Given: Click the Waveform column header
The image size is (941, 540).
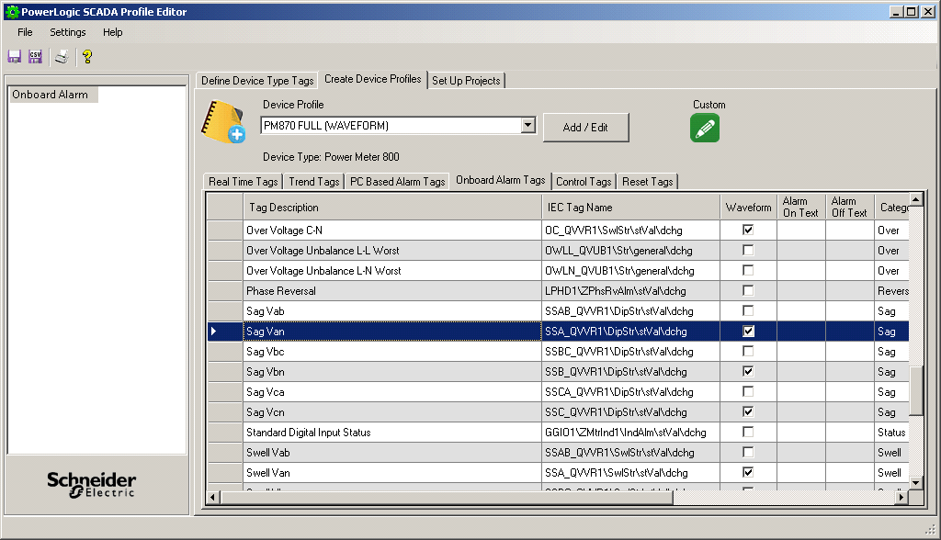Looking at the screenshot, I should tap(748, 207).
